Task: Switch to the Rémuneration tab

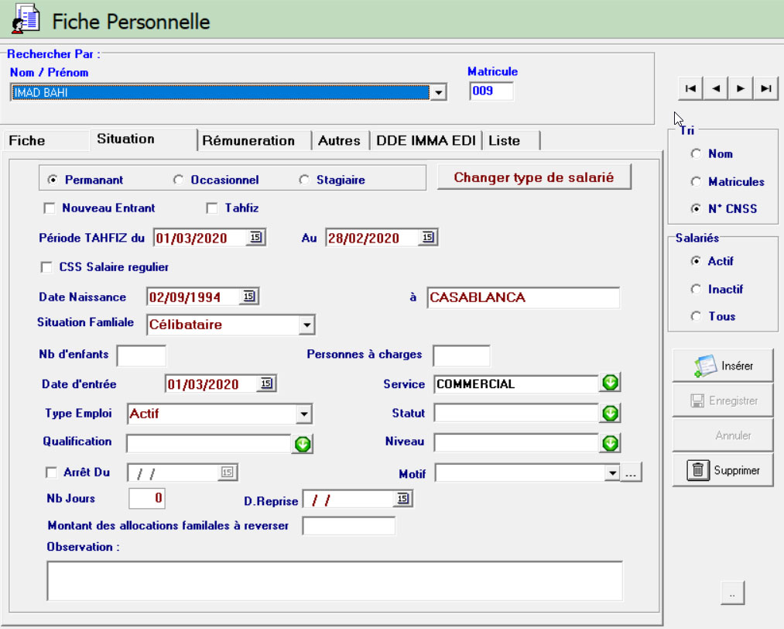Action: coord(248,141)
